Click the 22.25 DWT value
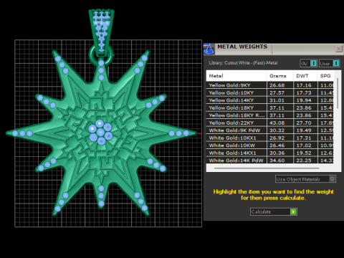344x258 pixels. click(x=304, y=161)
